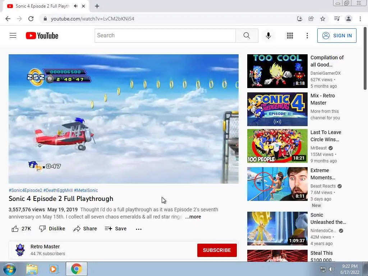The height and width of the screenshot is (276, 368).
Task: Go back with browser back arrow
Action: point(8,19)
